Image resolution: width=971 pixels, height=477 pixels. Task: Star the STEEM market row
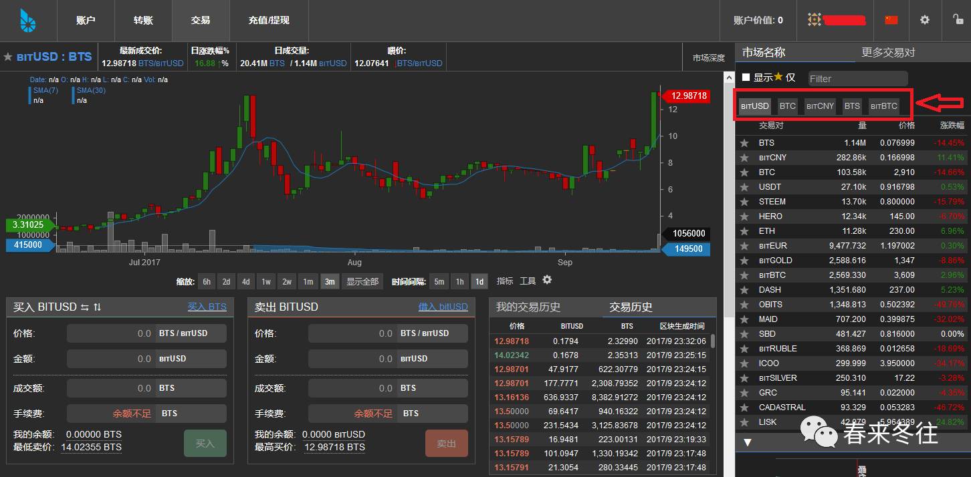[x=744, y=202]
